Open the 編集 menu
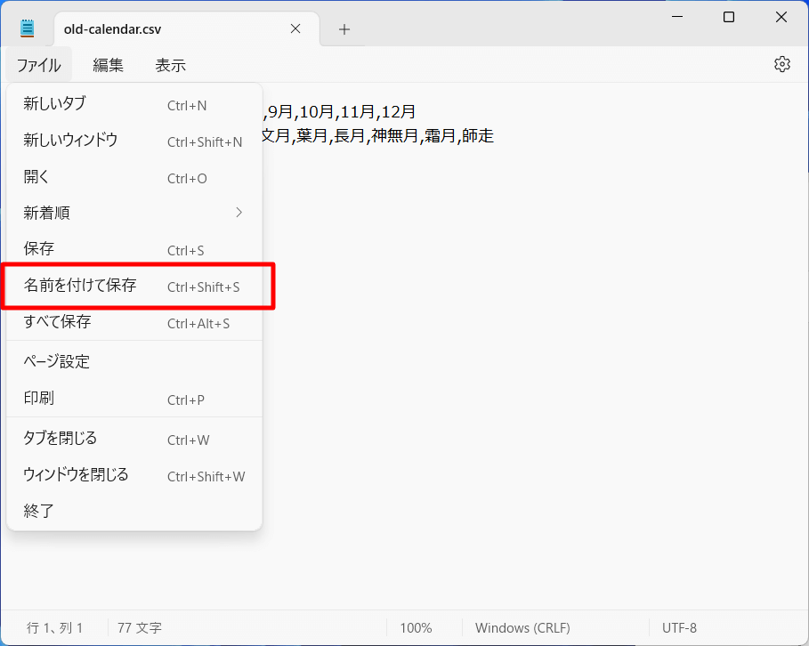Viewport: 809px width, 646px height. (109, 65)
